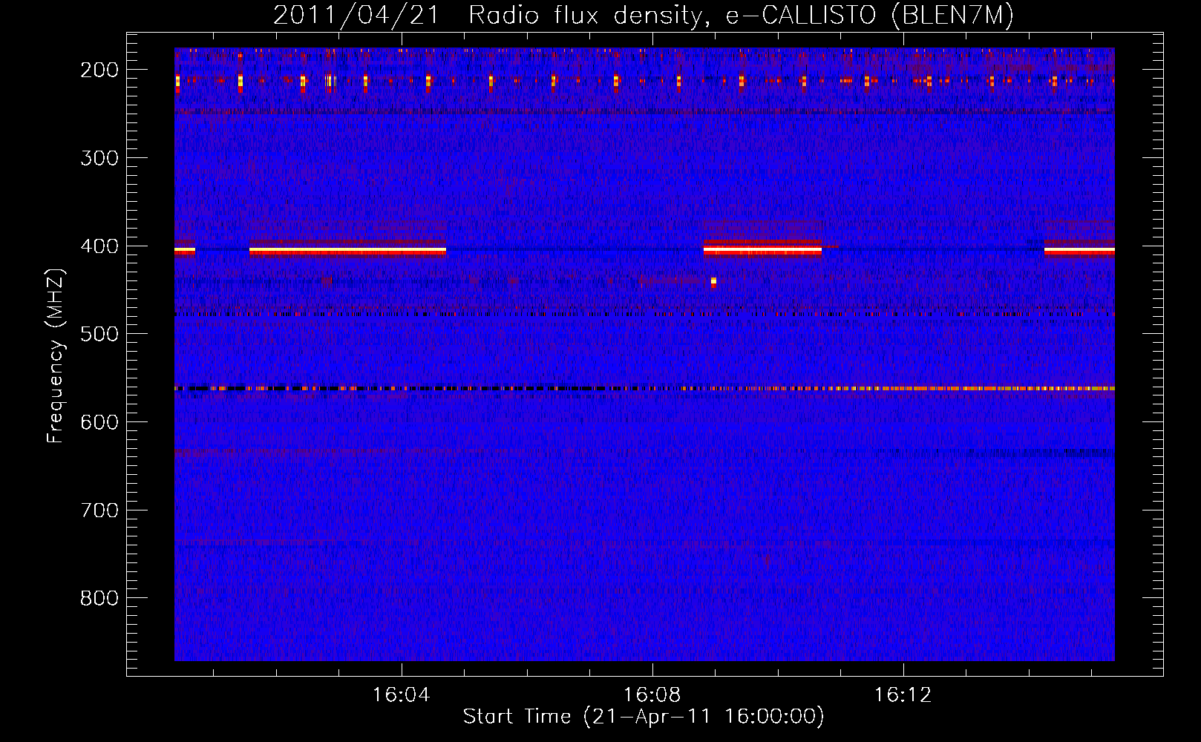Click the small yellow burst spot below the 16:09 emission band

(713, 282)
